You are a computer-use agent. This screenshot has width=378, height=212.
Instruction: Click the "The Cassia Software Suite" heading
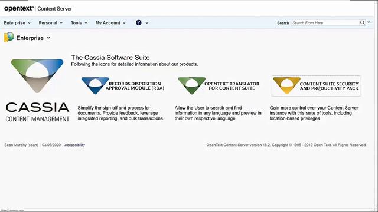pyautogui.click(x=110, y=58)
